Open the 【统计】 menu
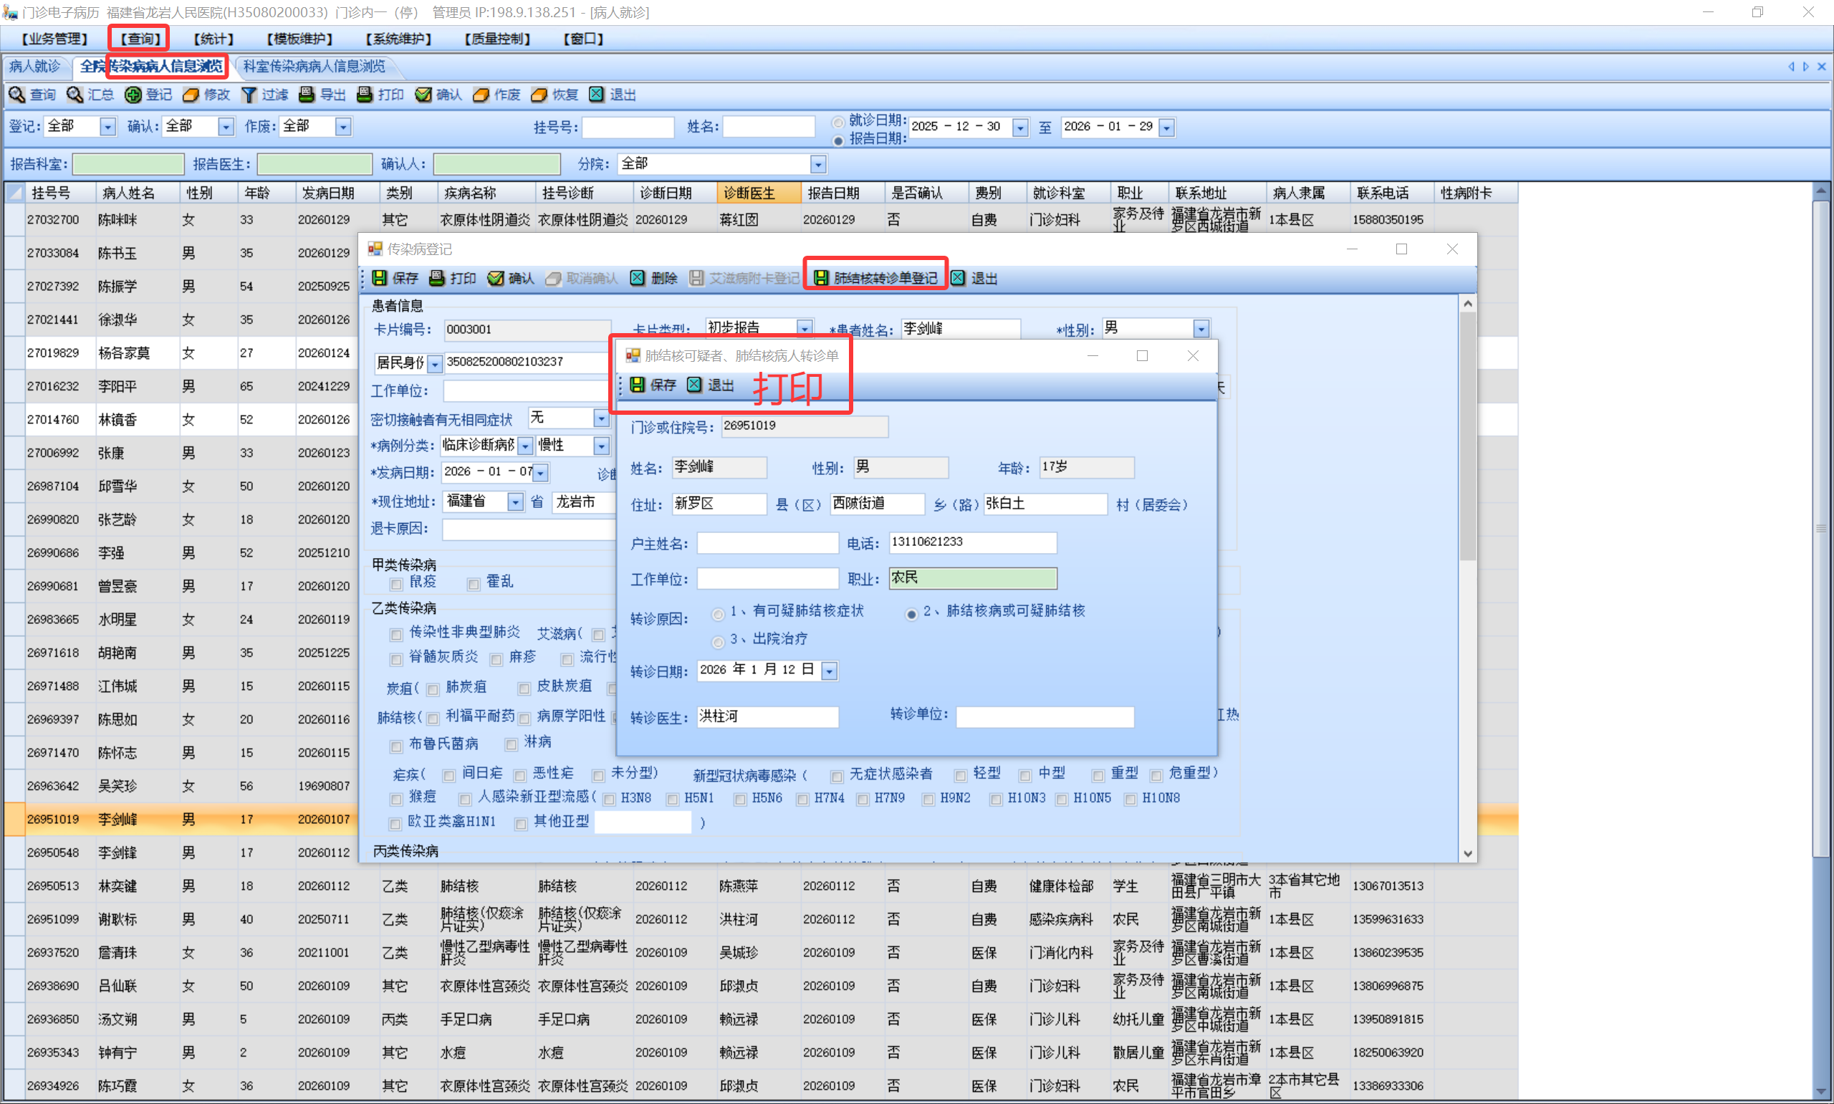The image size is (1834, 1104). click(x=213, y=39)
